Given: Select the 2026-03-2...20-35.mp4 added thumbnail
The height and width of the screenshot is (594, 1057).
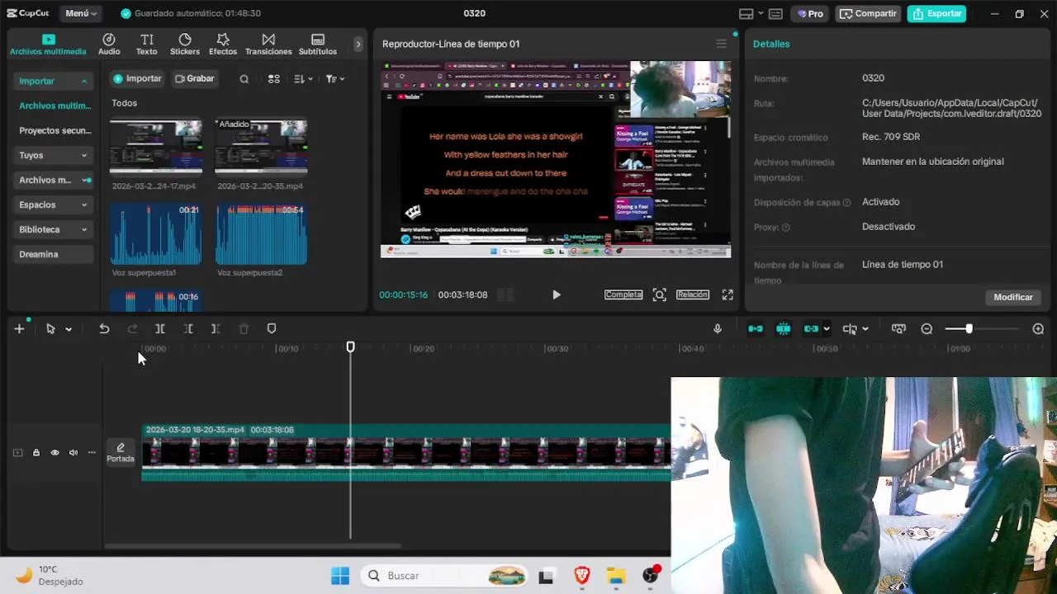Looking at the screenshot, I should (x=261, y=147).
